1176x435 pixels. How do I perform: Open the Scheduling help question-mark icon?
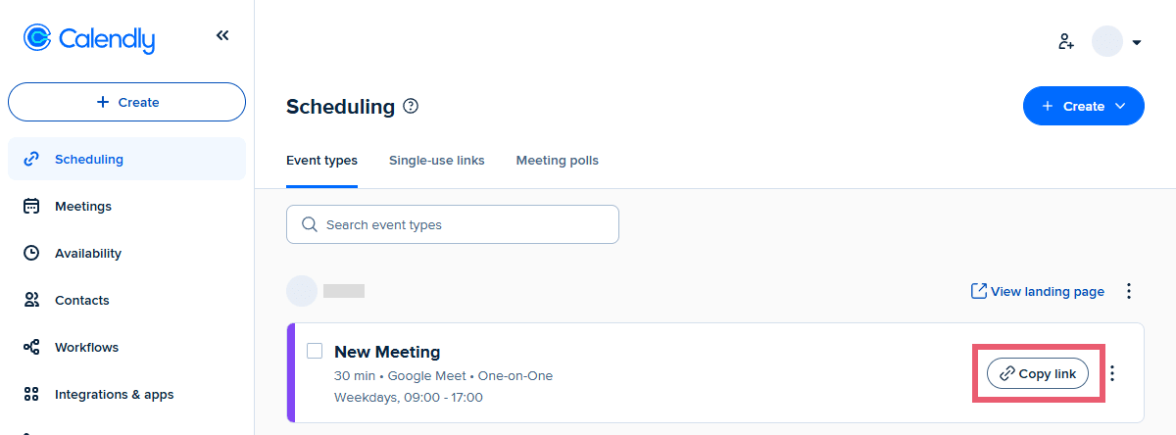click(411, 106)
